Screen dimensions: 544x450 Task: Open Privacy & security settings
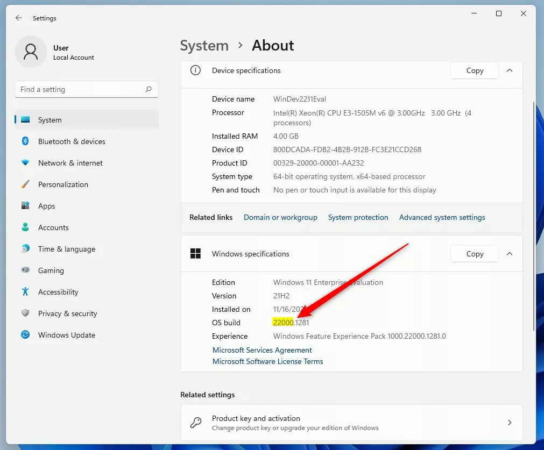87,313
